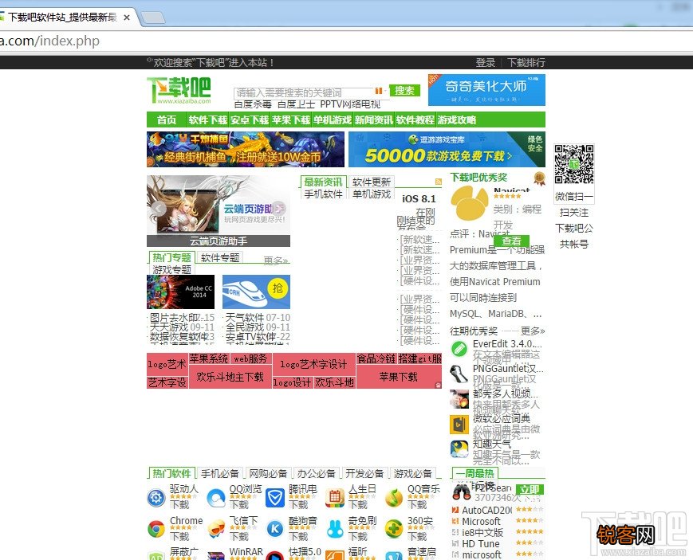Image resolution: width=693 pixels, height=560 pixels.
Task: Open a new browser tab
Action: point(153,18)
